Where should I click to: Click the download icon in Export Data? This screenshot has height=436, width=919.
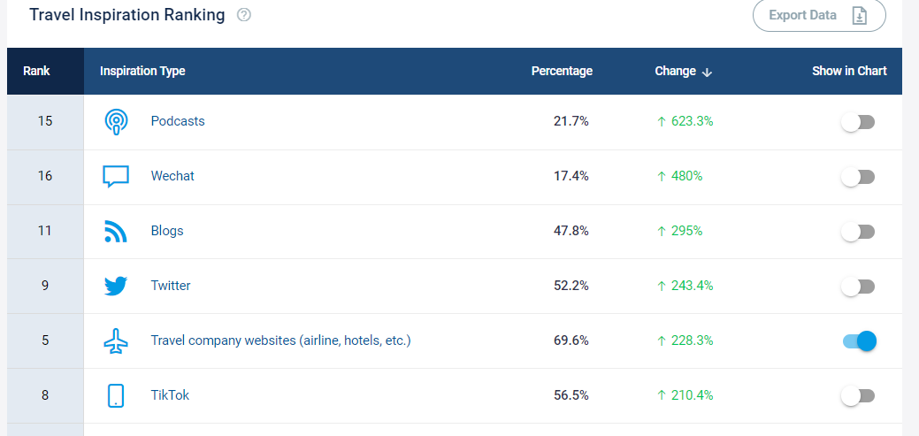(859, 15)
